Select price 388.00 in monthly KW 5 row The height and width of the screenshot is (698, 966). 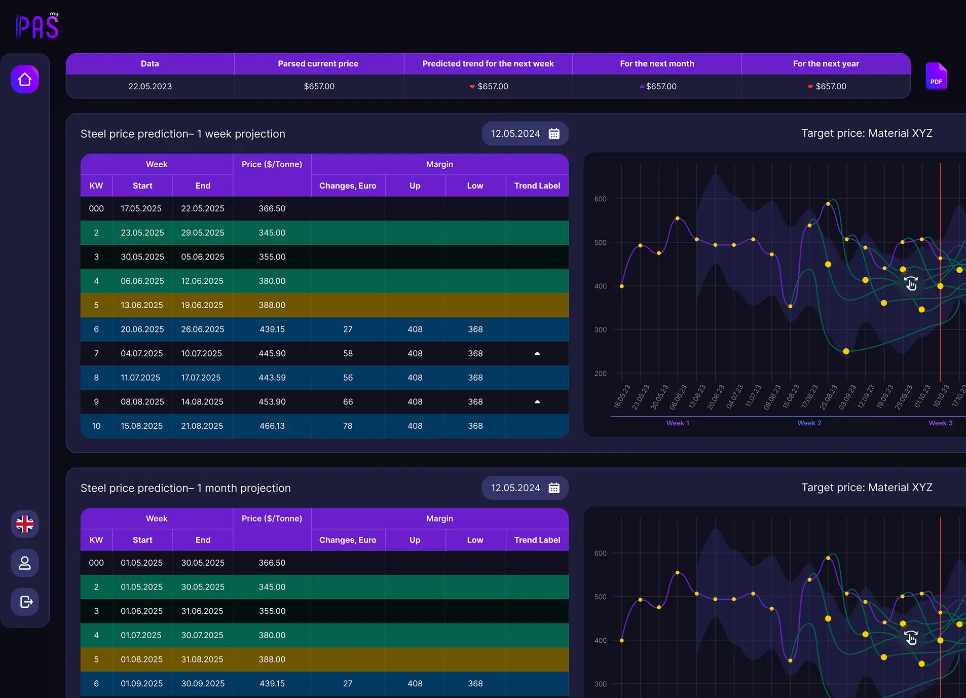272,659
